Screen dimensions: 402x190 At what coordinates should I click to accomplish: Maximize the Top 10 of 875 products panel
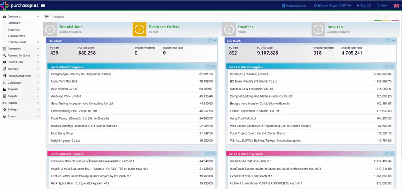click(x=386, y=153)
